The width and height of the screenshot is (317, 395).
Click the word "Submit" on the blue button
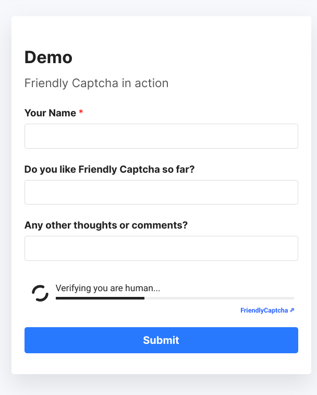(161, 340)
